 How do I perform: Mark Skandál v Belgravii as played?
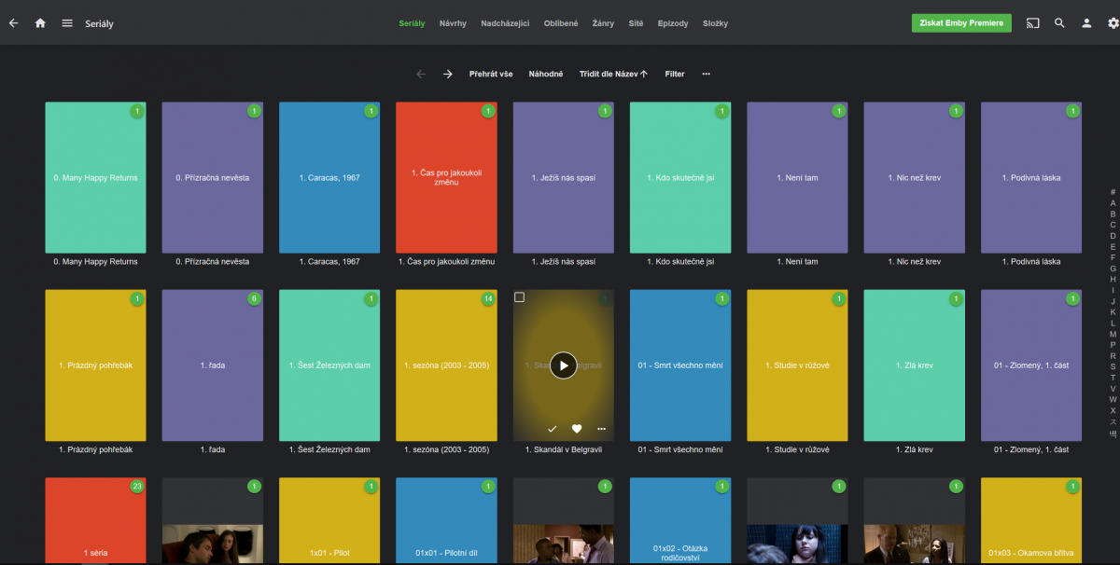pyautogui.click(x=552, y=429)
